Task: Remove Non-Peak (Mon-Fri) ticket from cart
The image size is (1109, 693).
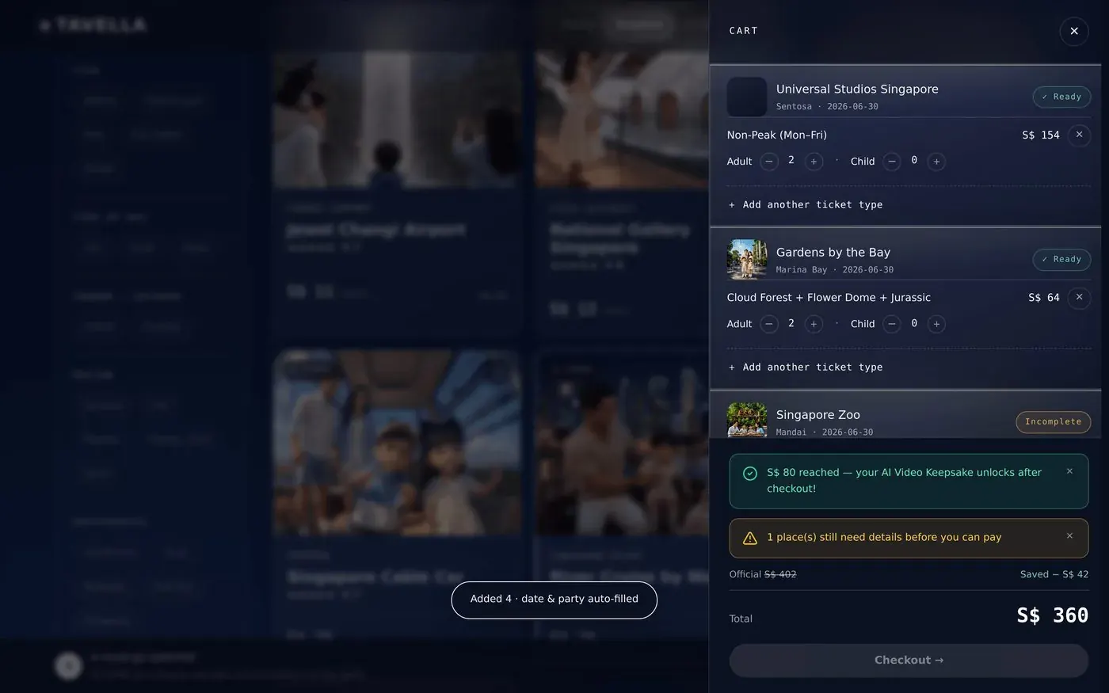Action: (x=1079, y=135)
